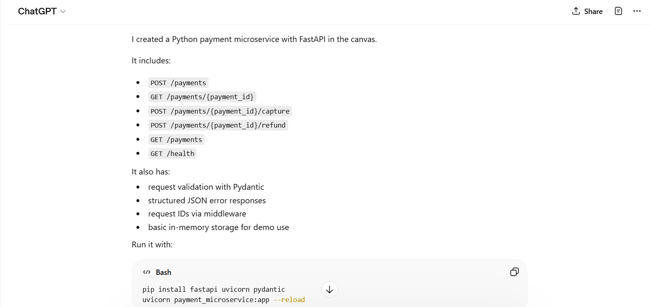Click the 'Run it with:' text
Image resolution: width=650 pixels, height=307 pixels.
pos(152,244)
